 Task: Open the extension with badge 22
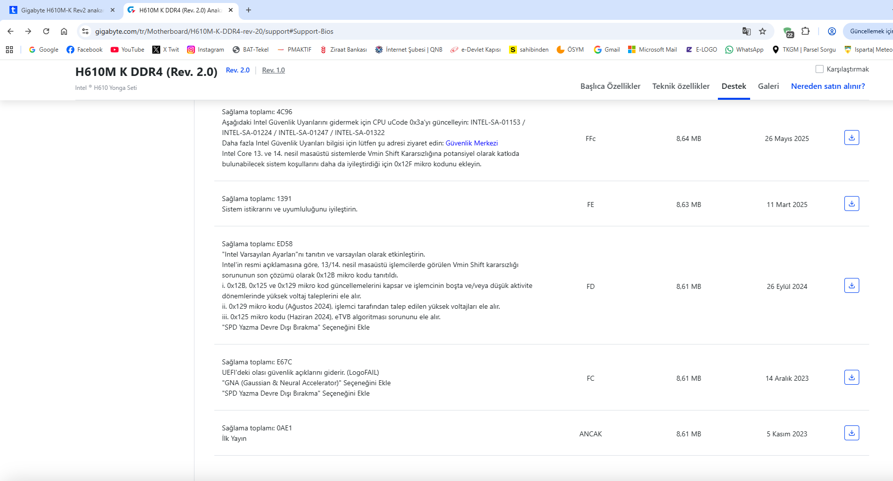click(788, 32)
